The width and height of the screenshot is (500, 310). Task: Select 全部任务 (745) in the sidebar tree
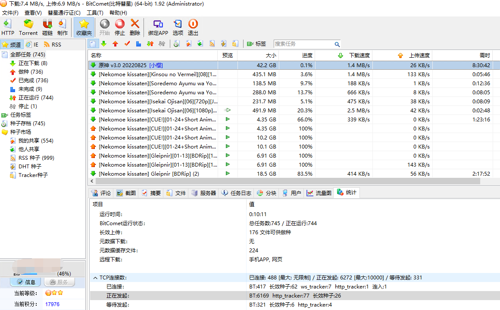pyautogui.click(x=28, y=55)
